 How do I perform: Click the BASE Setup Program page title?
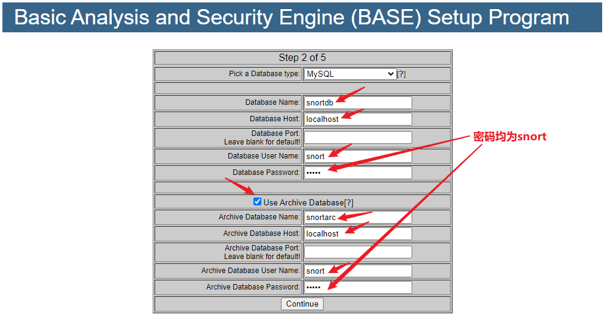pos(291,17)
